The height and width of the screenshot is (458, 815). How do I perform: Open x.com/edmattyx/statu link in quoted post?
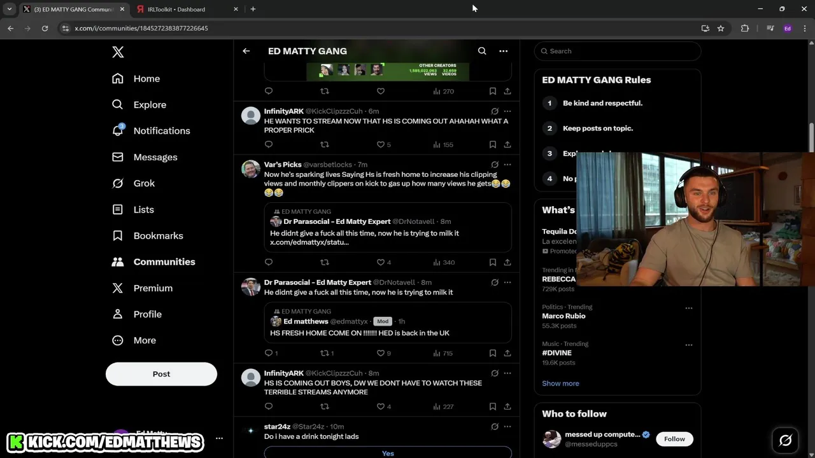pyautogui.click(x=309, y=242)
